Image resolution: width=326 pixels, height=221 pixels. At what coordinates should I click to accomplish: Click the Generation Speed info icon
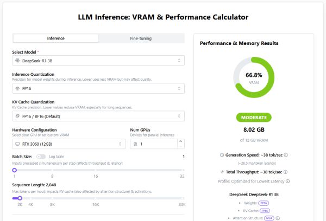(x=286, y=155)
